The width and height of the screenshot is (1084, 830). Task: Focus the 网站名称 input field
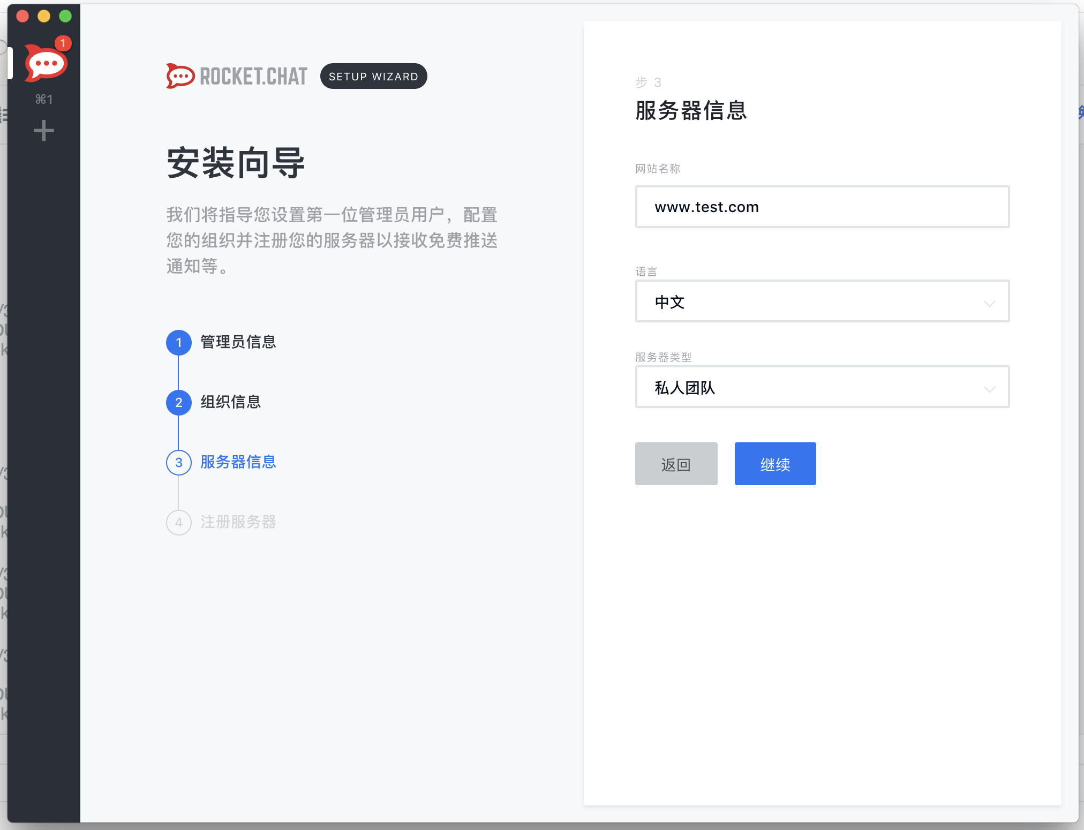[x=822, y=207]
